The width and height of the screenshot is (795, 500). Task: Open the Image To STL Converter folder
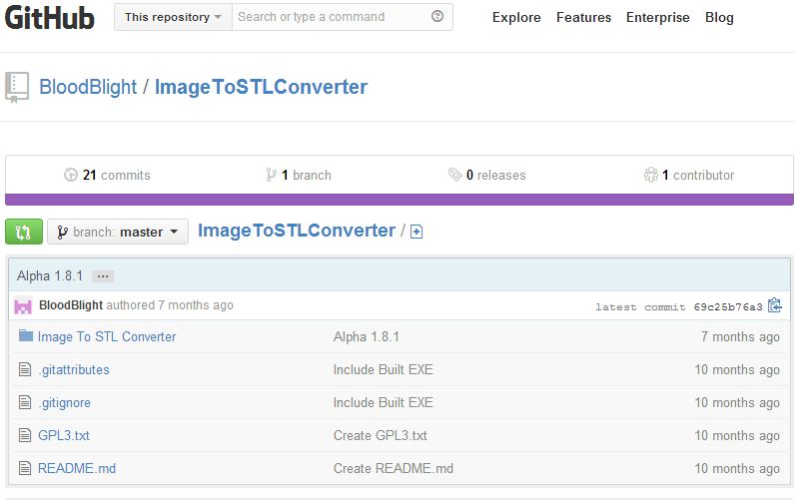pyautogui.click(x=107, y=337)
